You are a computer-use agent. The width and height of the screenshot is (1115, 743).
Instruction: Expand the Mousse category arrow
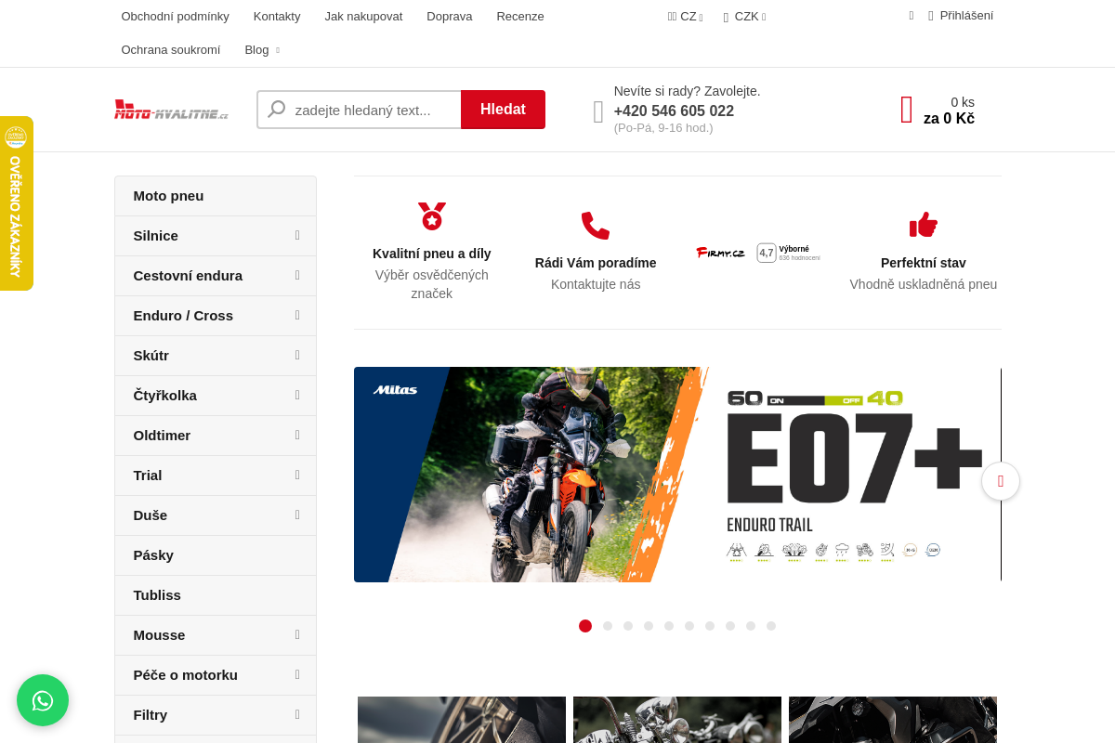[297, 635]
